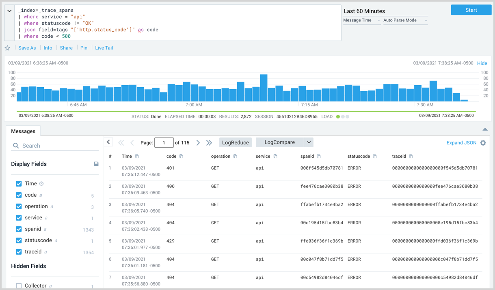Open the LogCompare dropdown arrow
The width and height of the screenshot is (495, 290).
309,142
